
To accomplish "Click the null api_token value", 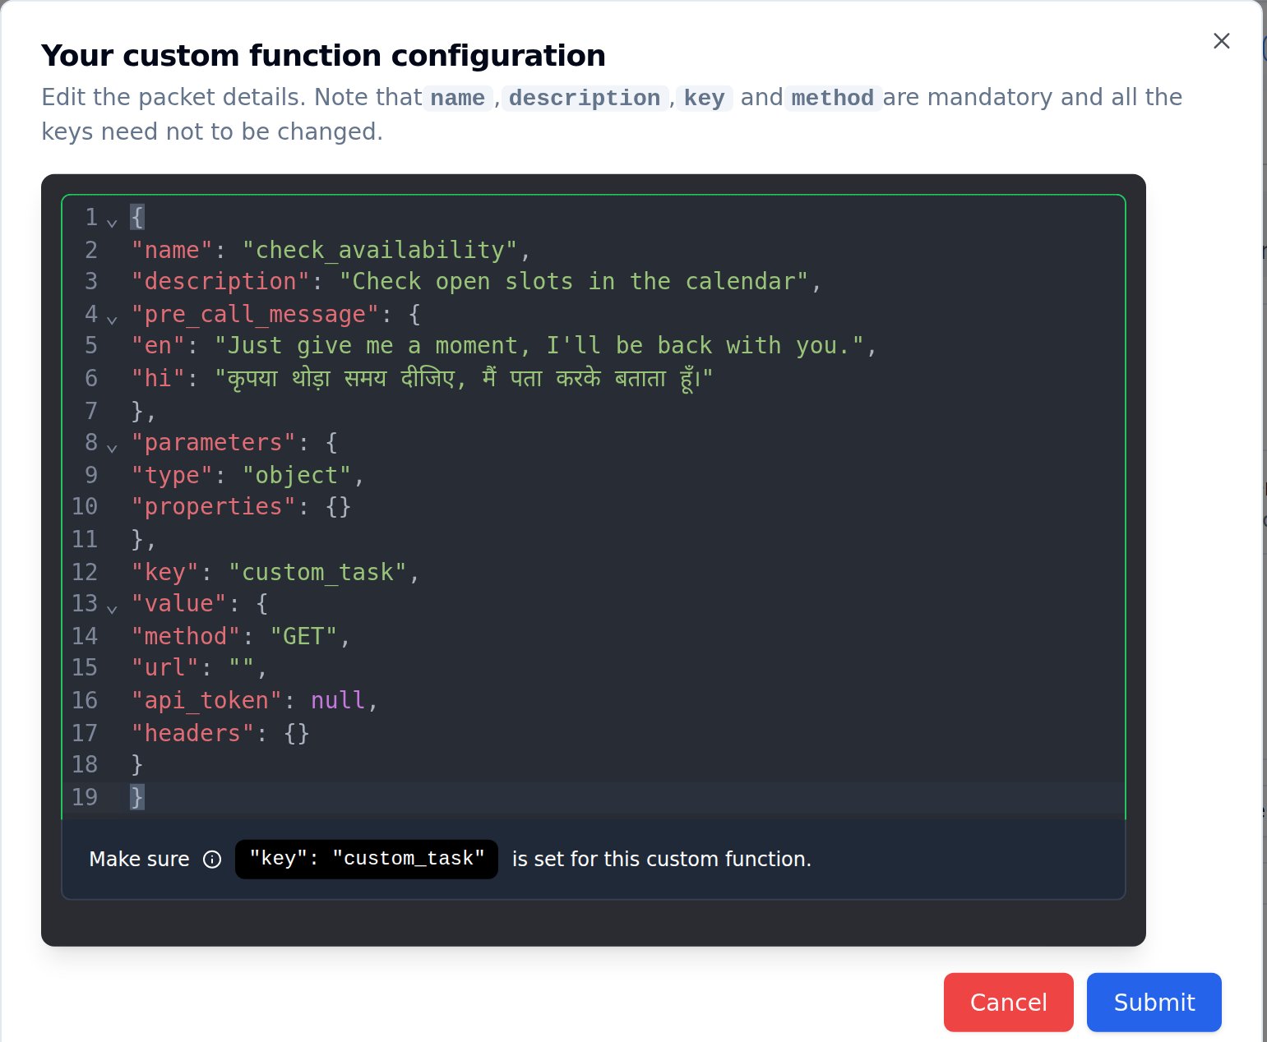I will (x=338, y=700).
